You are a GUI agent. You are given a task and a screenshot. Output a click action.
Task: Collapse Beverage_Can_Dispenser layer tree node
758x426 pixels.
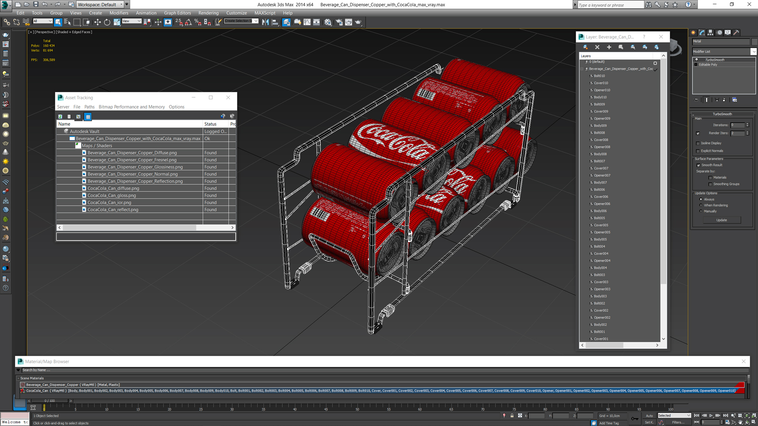point(582,69)
